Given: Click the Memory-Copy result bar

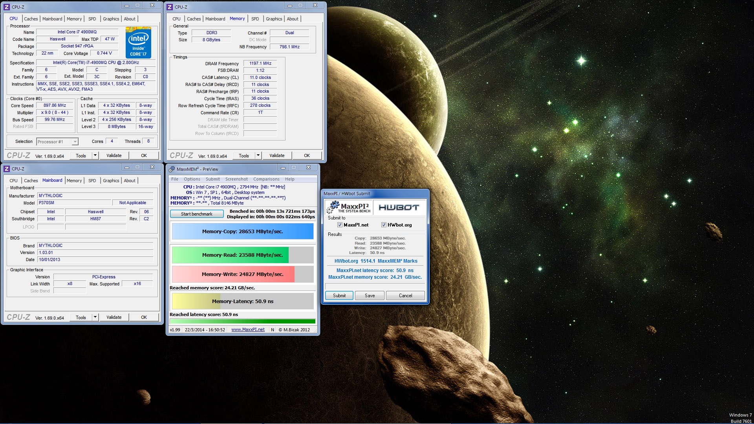Looking at the screenshot, I should (243, 231).
